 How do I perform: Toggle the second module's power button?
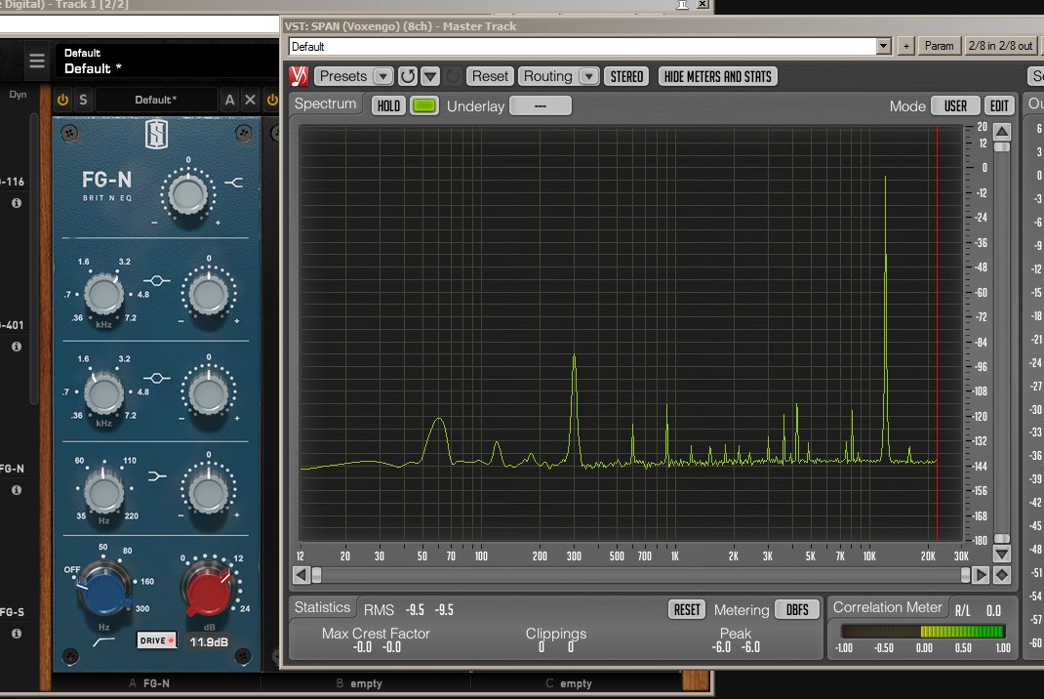(272, 100)
